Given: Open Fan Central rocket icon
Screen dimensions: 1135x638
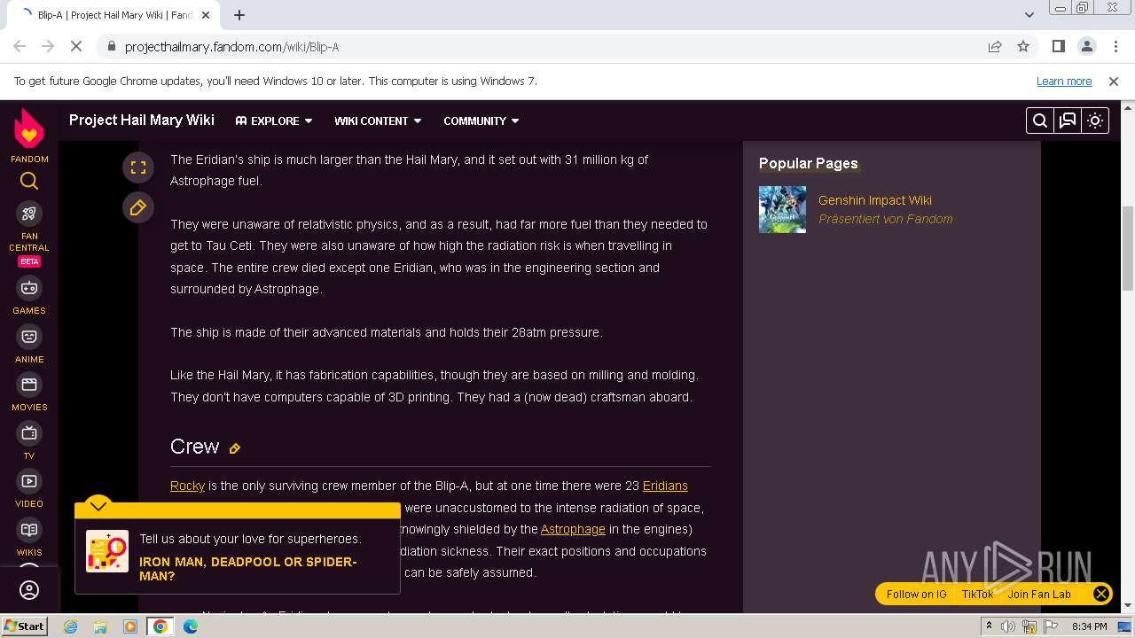Looking at the screenshot, I should [x=29, y=214].
